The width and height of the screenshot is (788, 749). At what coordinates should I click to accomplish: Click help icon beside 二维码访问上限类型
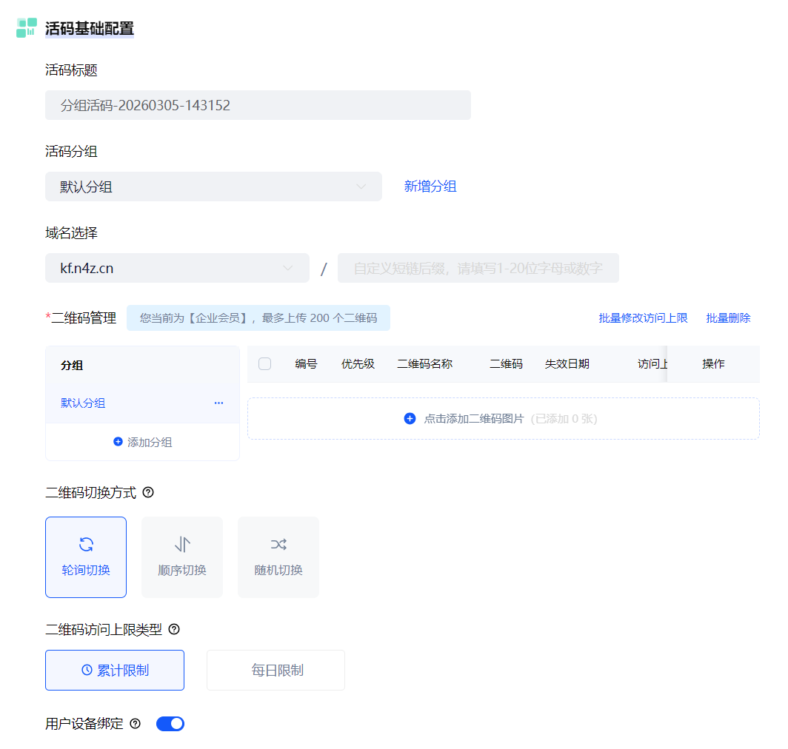pos(174,629)
